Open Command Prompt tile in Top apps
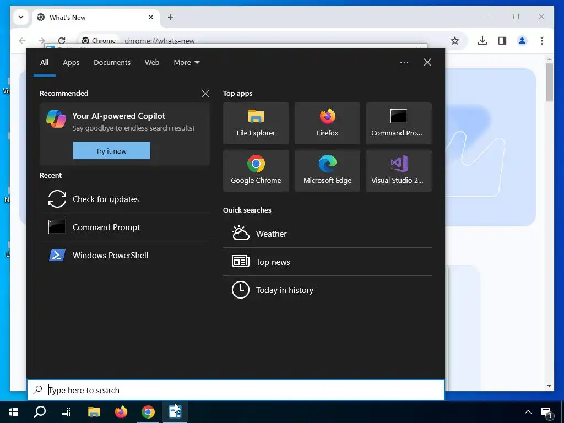 [x=399, y=123]
